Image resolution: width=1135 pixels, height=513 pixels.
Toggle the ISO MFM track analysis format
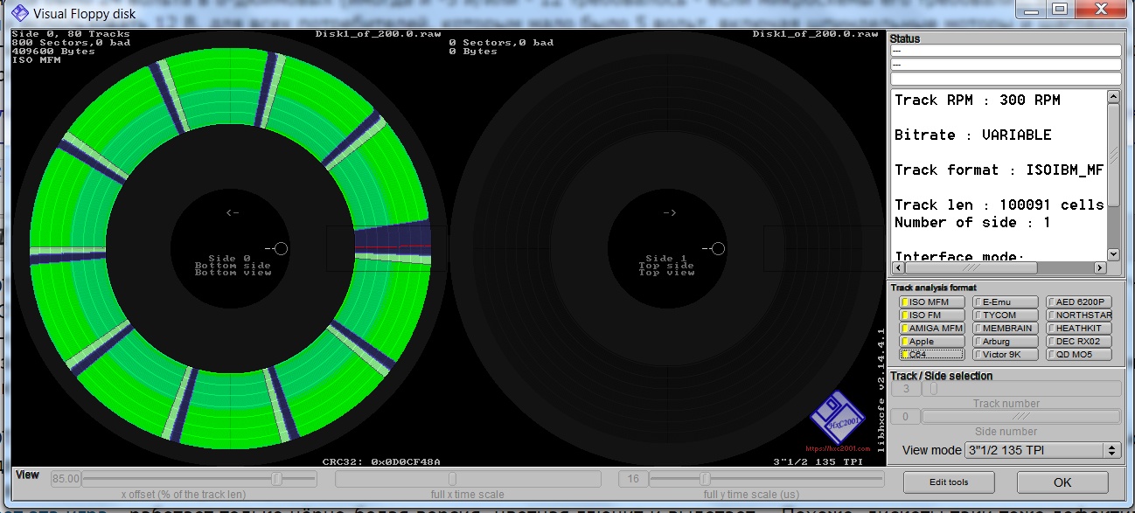931,302
